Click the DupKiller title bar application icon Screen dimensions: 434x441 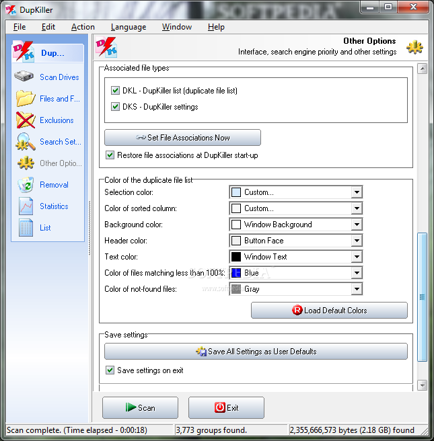(11, 10)
